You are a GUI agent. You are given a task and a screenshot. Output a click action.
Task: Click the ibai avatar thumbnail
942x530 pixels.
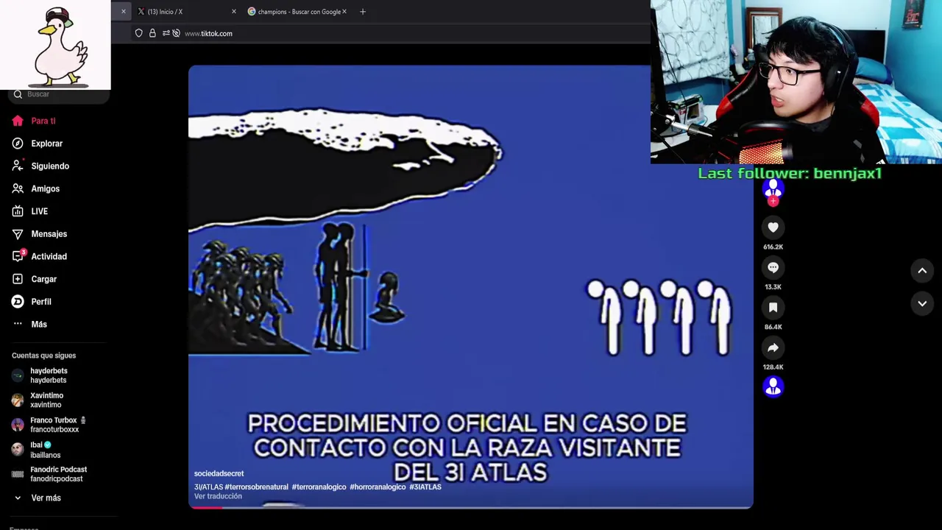coord(18,450)
